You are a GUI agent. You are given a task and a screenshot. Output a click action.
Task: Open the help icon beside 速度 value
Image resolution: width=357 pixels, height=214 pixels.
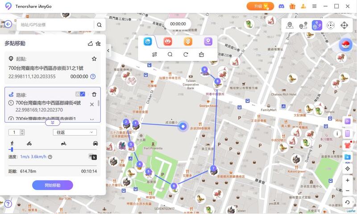click(x=50, y=156)
